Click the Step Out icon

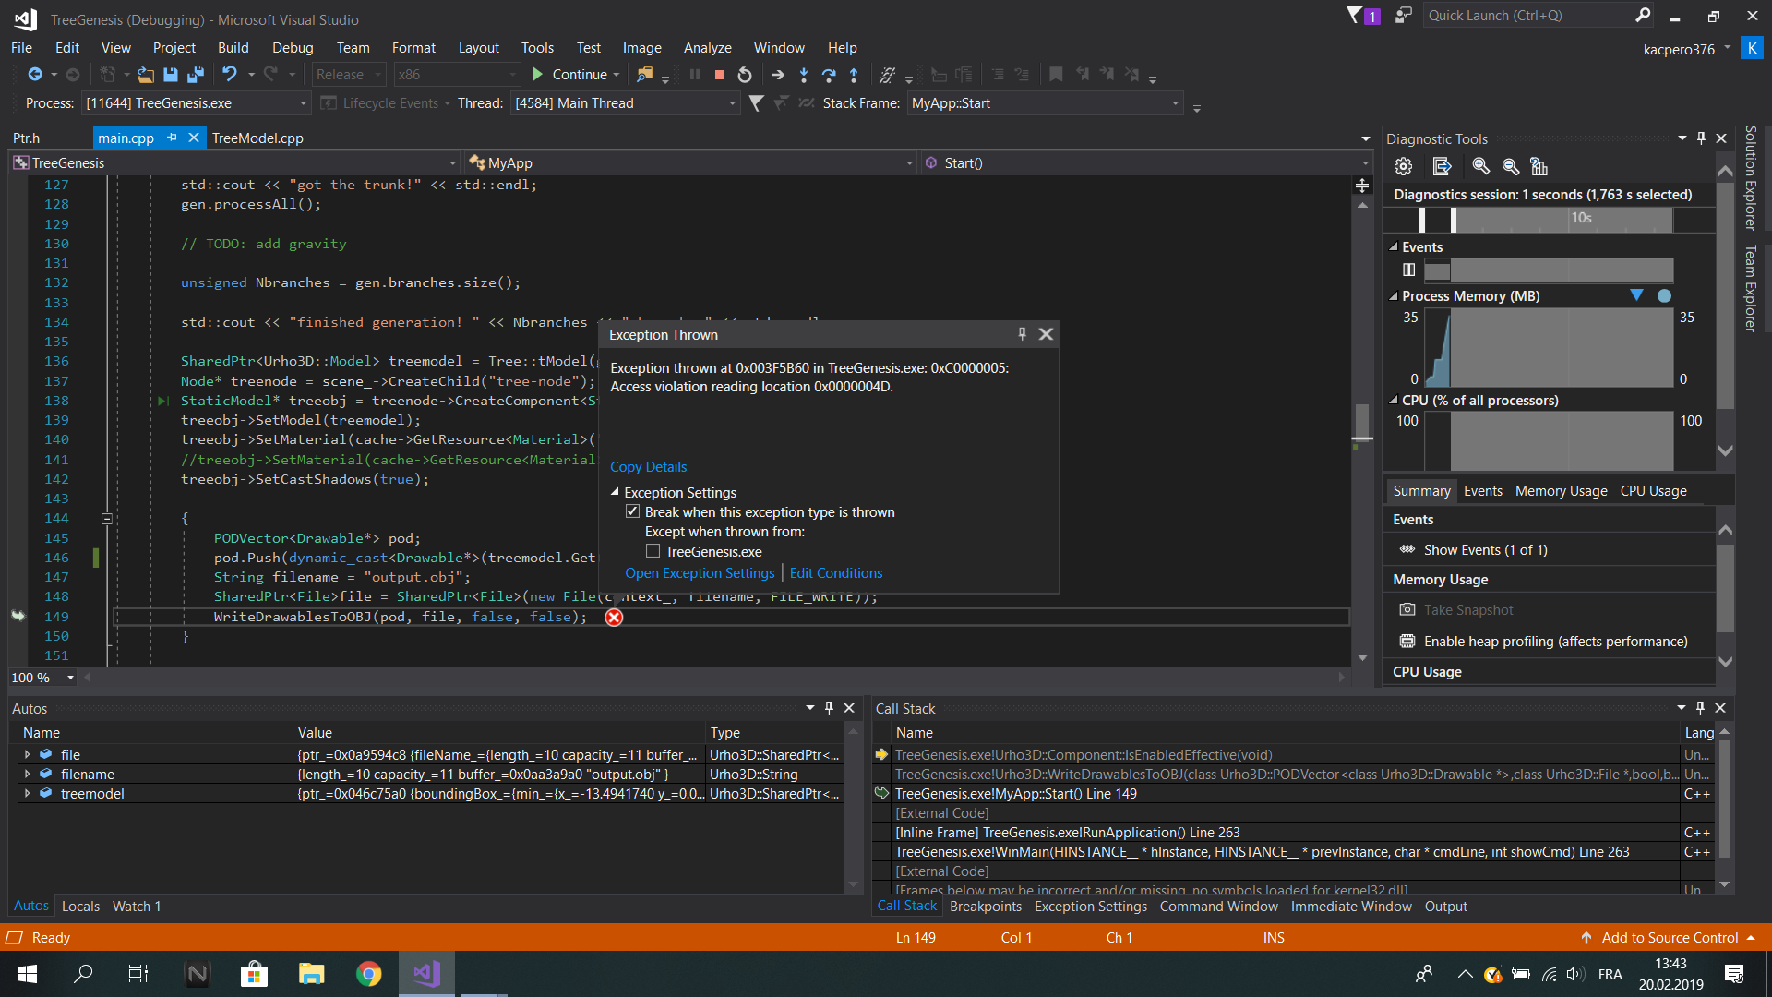854,75
